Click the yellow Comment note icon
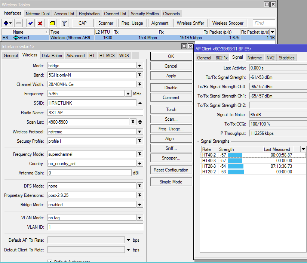307x263 pixels. point(52,23)
